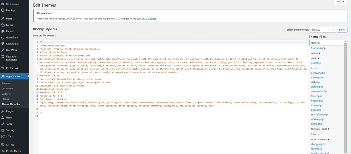The width and height of the screenshot is (351, 154).
Task: Click the Our Work pin icon
Action: click(3, 50)
